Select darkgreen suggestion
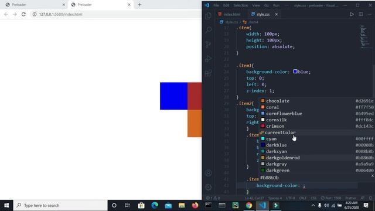The height and width of the screenshot is (211, 375). (317, 171)
